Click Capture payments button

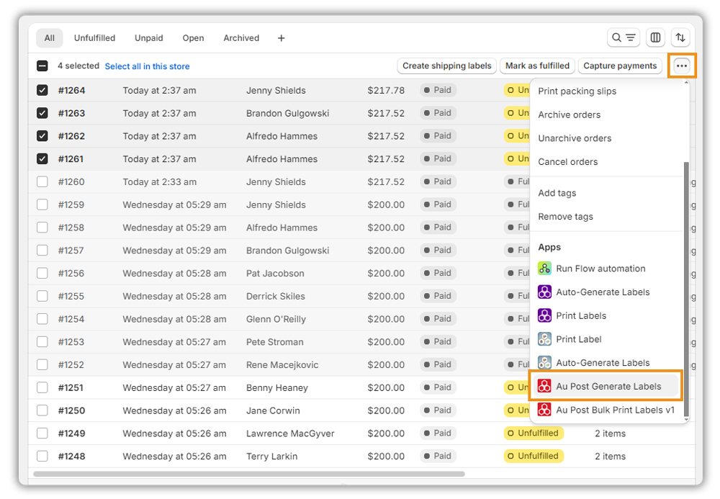(x=620, y=66)
